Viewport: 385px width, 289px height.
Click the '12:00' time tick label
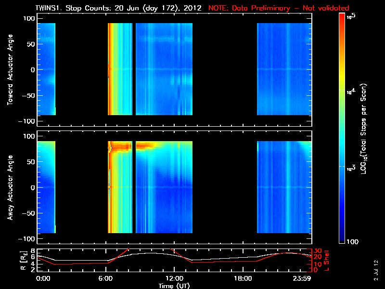(x=174, y=279)
